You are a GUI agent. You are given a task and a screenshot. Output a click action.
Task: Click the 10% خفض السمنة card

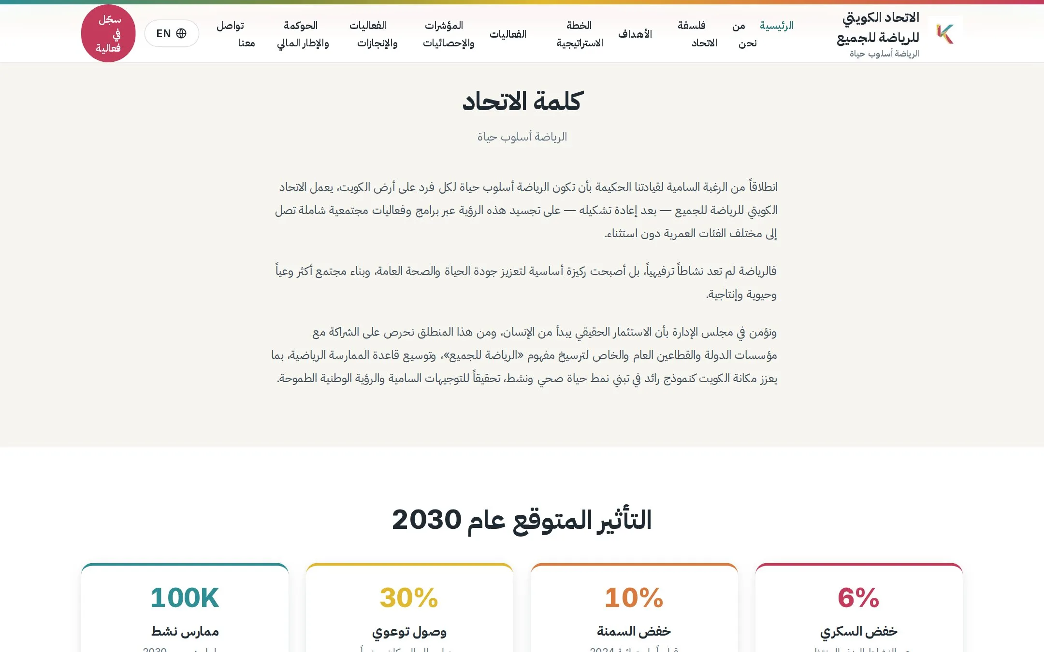634,608
